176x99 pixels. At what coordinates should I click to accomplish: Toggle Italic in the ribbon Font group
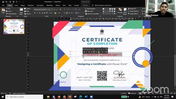point(37,13)
